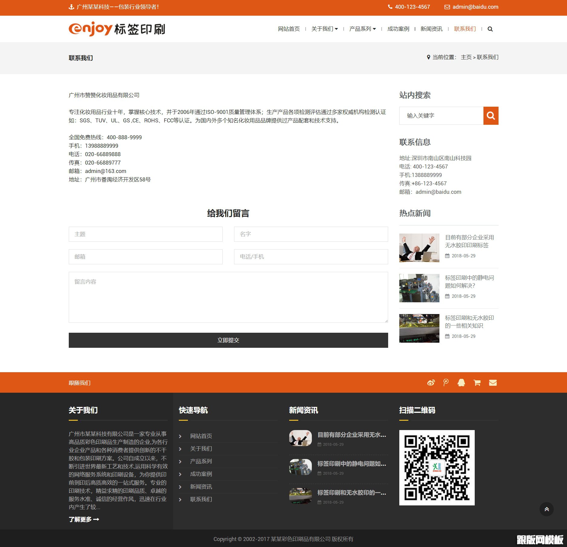The image size is (567, 547).
Task: Click the QR code image in the footer
Action: pyautogui.click(x=437, y=467)
